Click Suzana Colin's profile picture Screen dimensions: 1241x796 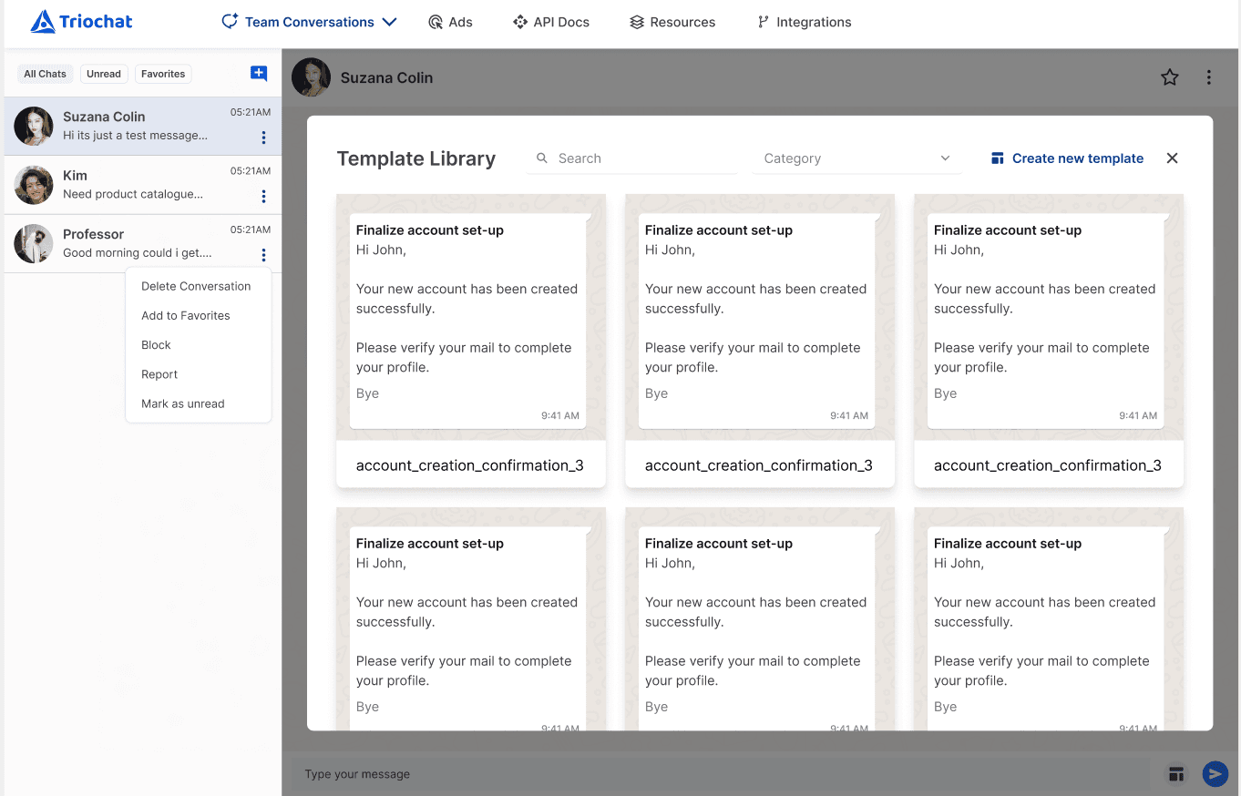(311, 77)
